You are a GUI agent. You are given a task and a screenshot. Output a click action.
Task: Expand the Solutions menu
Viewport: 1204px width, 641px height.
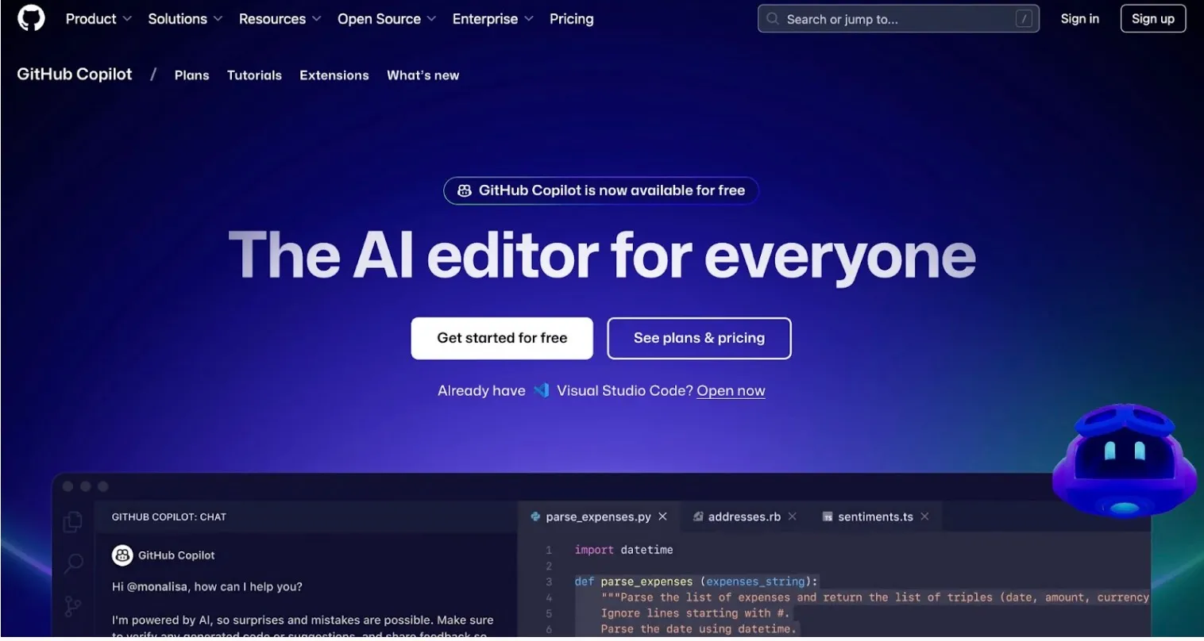[185, 19]
